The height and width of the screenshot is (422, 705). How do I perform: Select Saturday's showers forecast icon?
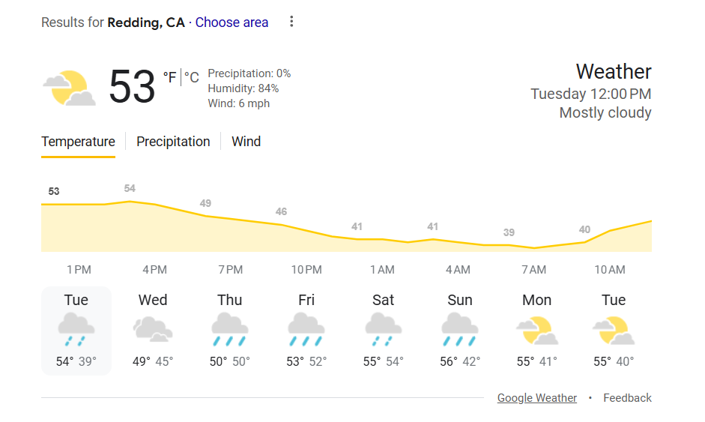(x=383, y=330)
